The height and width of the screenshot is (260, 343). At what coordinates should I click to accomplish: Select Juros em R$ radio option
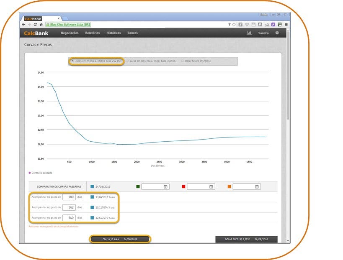click(x=73, y=61)
